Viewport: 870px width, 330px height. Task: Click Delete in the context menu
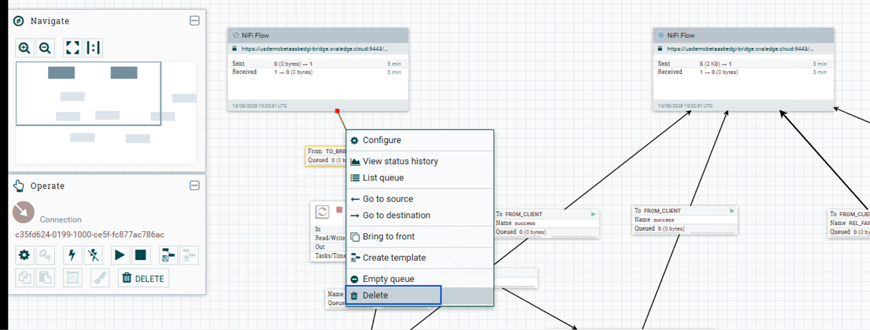tap(375, 295)
